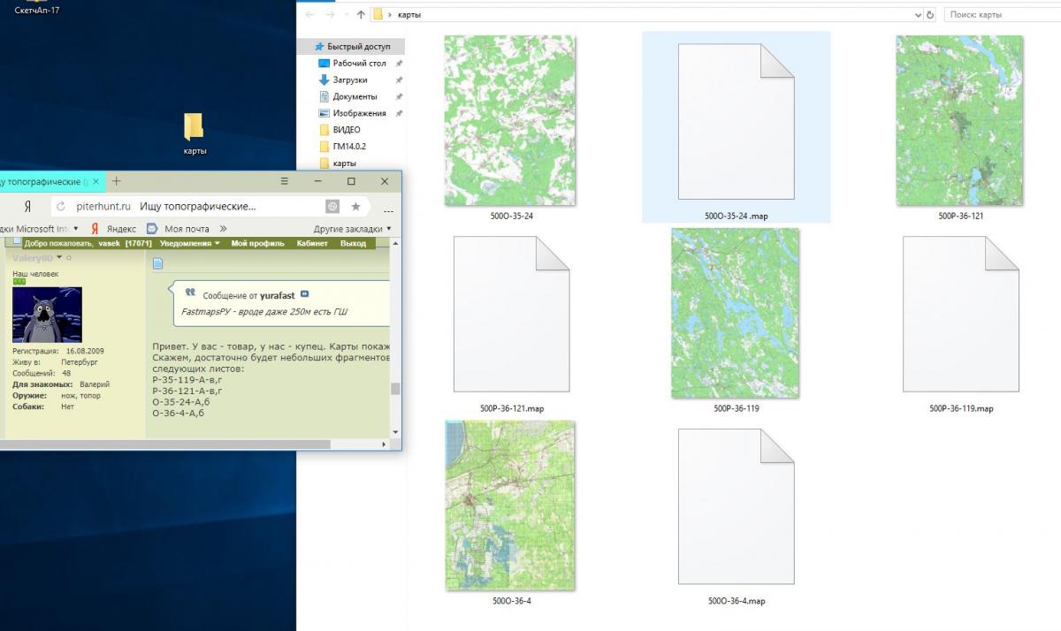Select the 500P-36-119 map thumbnail
The width and height of the screenshot is (1061, 631).
click(735, 314)
